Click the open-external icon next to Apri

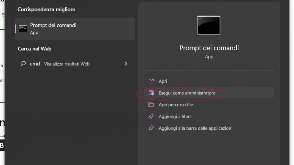(151, 81)
